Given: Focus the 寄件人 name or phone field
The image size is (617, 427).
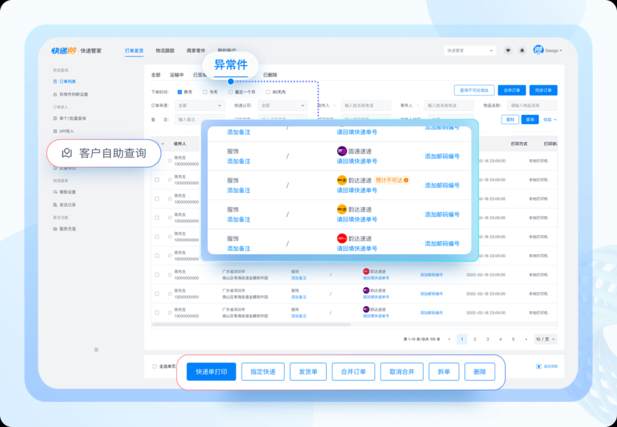Looking at the screenshot, I should point(449,106).
